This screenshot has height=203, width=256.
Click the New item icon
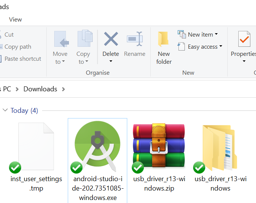point(182,34)
